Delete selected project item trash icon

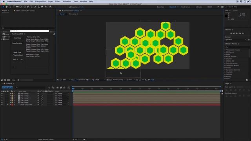(x=18, y=80)
